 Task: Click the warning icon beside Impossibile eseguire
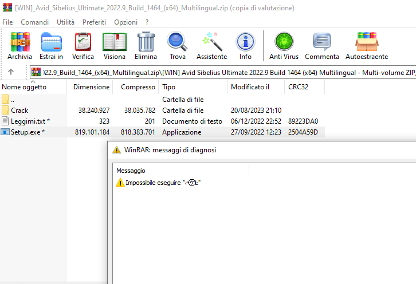120,183
